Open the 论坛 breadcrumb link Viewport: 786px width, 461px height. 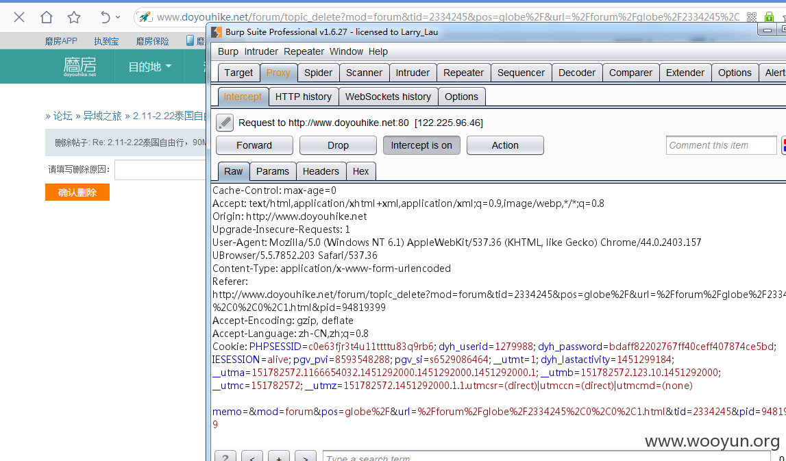62,116
